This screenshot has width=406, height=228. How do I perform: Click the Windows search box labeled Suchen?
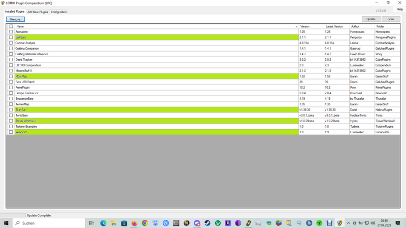(49, 223)
